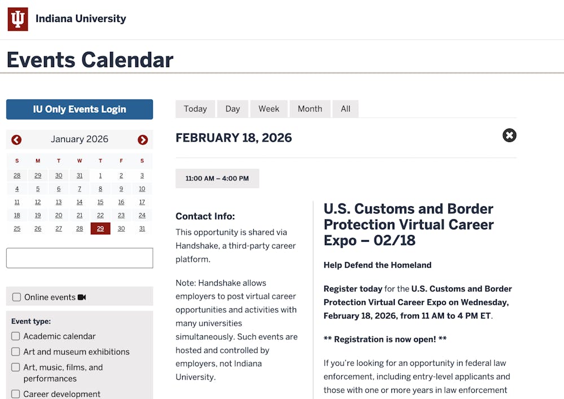This screenshot has width=564, height=399.
Task: Click the Indiana University trident logo
Action: pos(18,19)
